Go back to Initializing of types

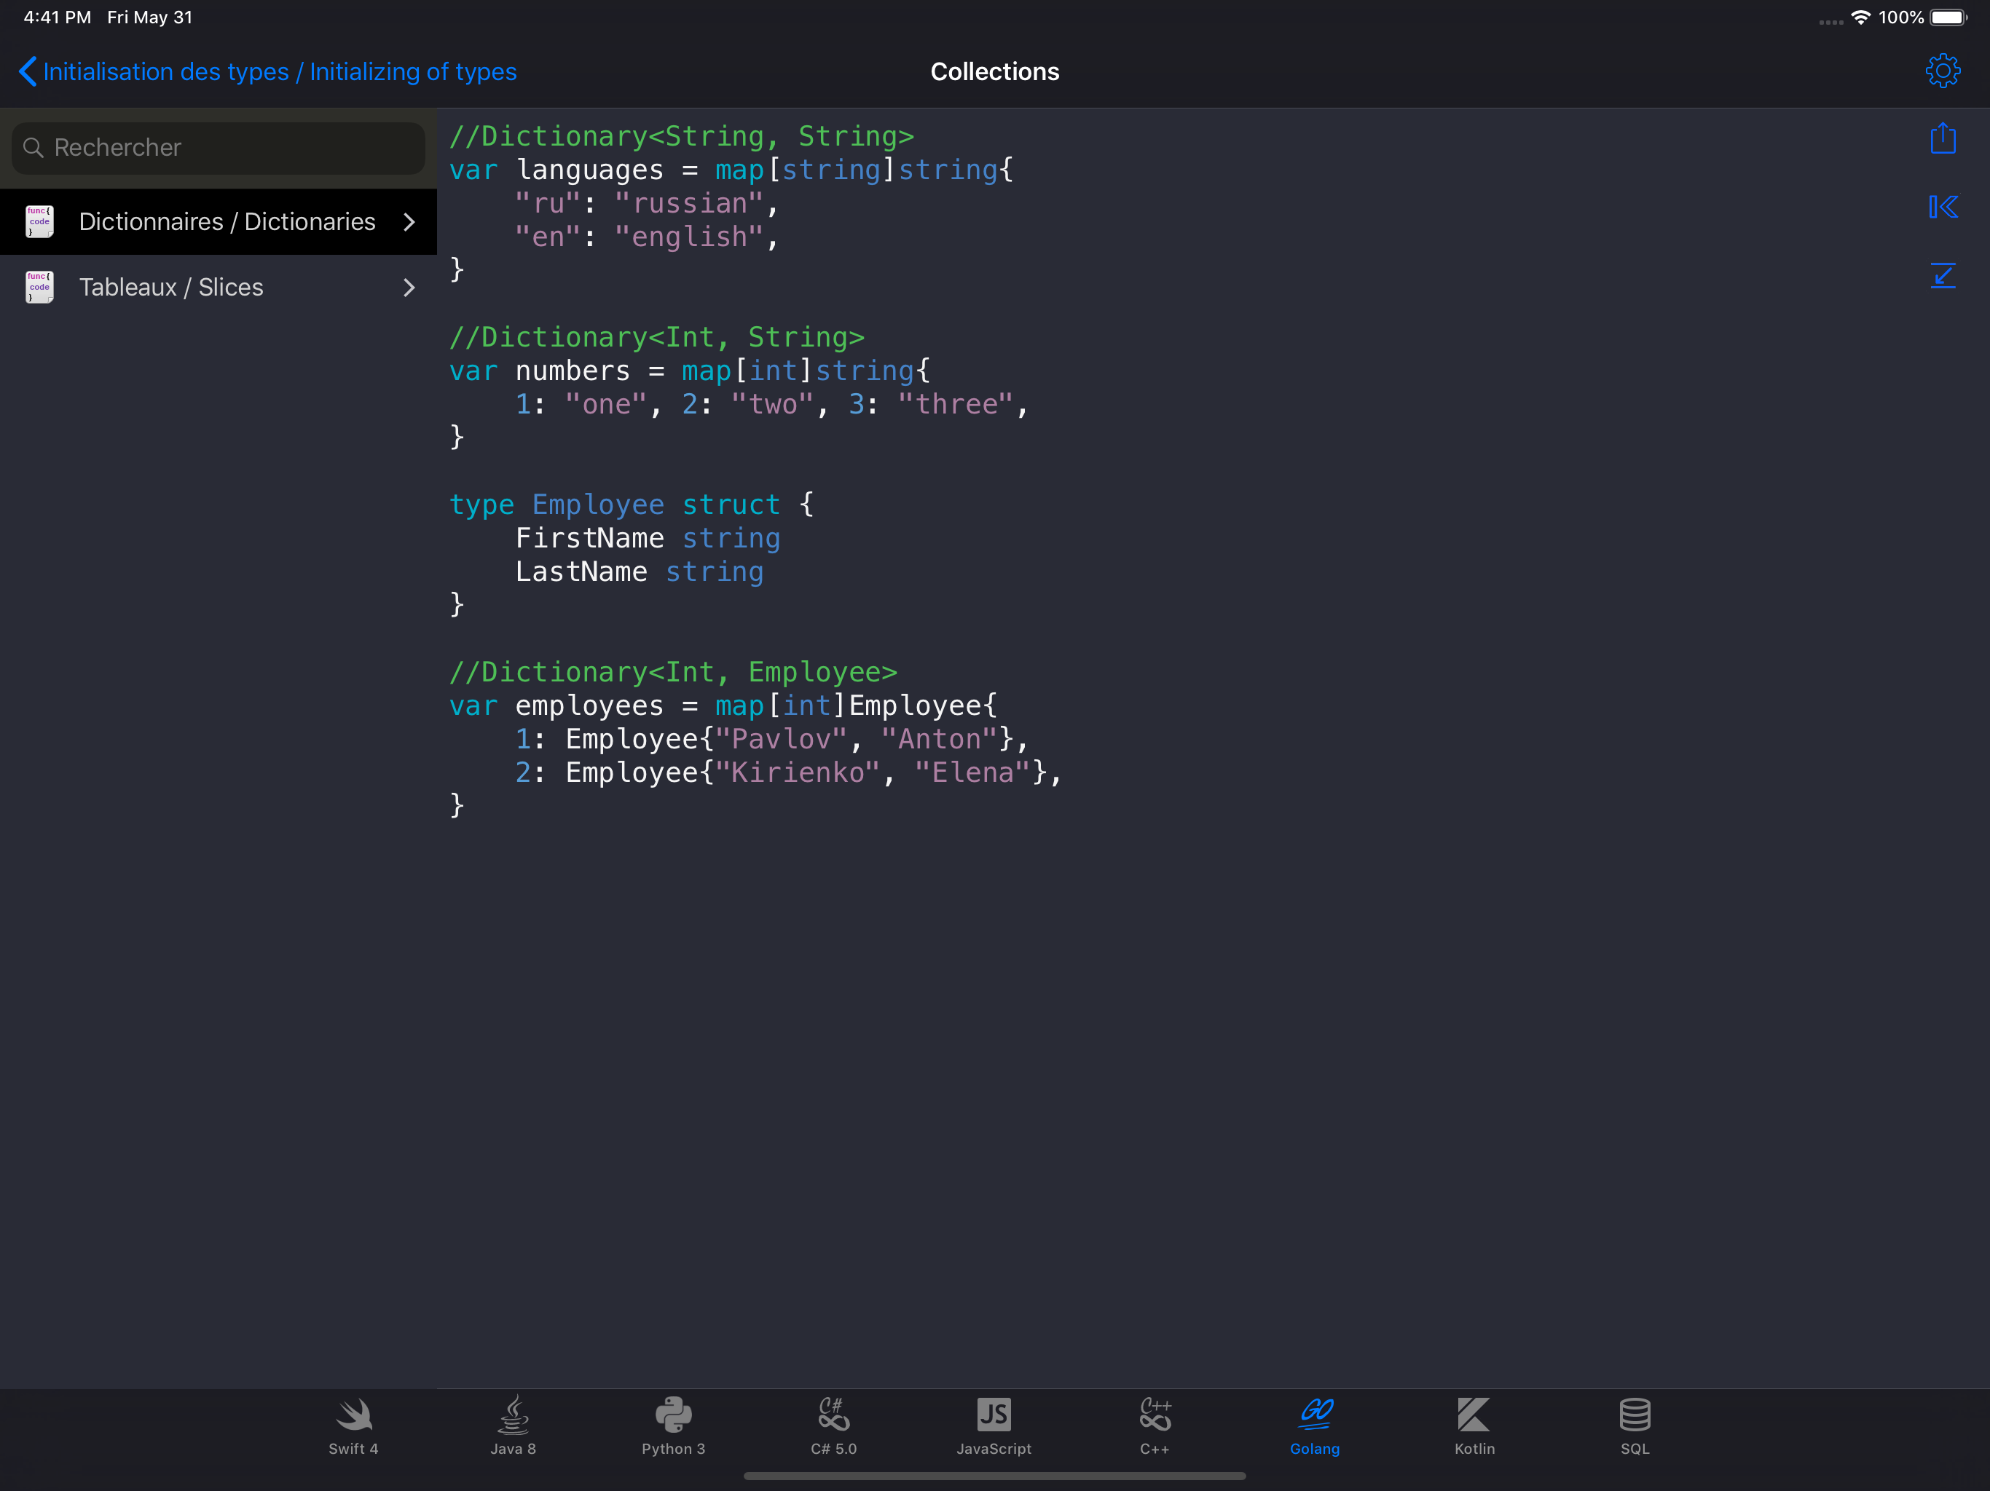[268, 72]
